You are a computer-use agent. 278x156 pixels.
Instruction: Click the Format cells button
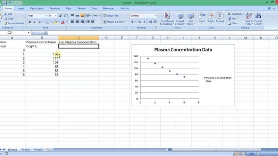(x=220, y=19)
